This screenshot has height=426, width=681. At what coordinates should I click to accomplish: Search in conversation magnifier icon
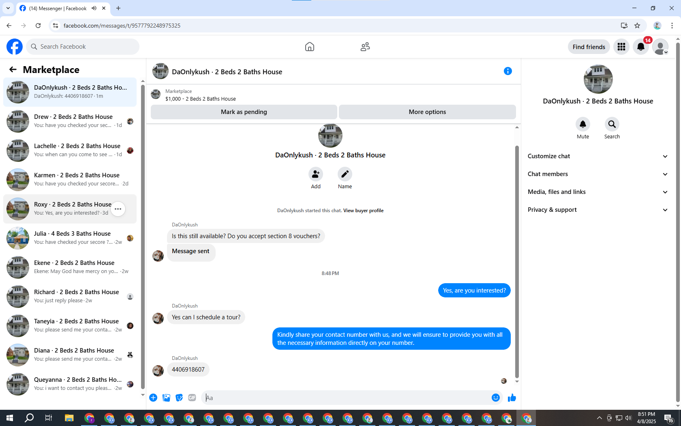[x=612, y=124]
